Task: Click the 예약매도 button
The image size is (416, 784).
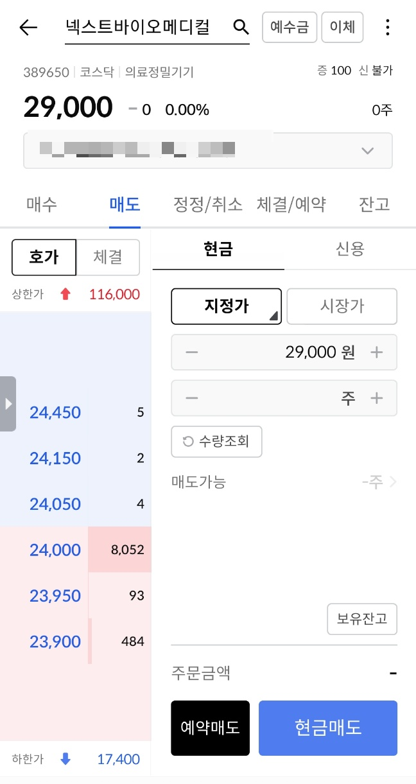Action: [x=210, y=727]
